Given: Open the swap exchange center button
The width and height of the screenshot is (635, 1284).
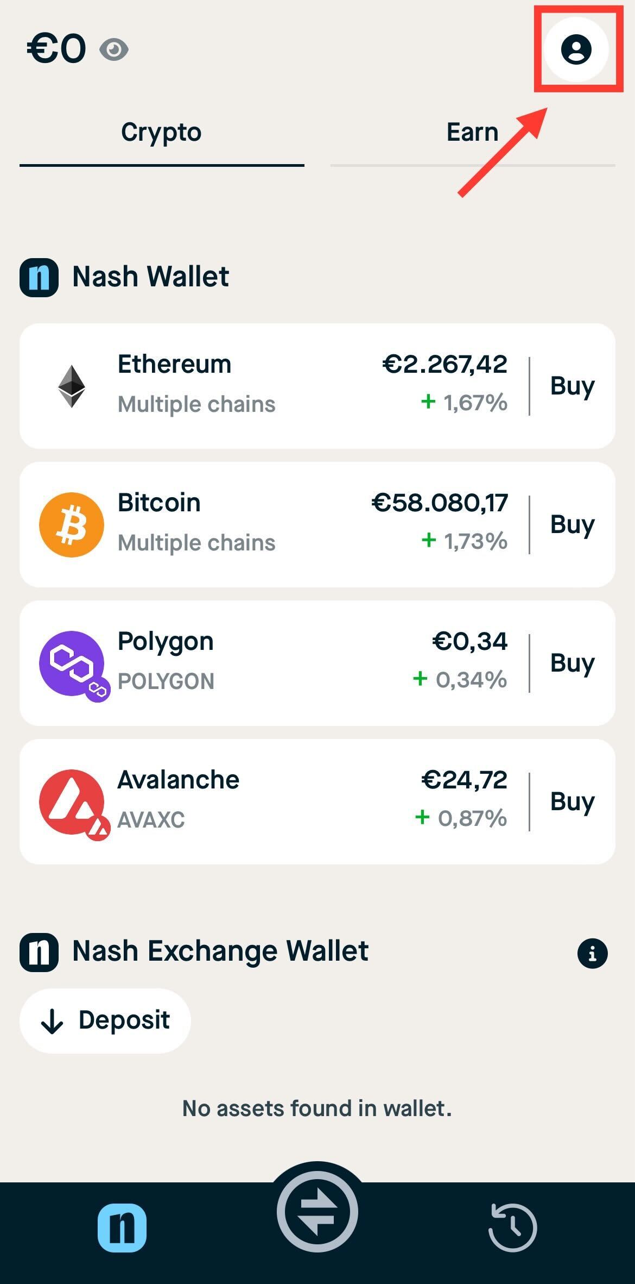Looking at the screenshot, I should pyautogui.click(x=317, y=1211).
